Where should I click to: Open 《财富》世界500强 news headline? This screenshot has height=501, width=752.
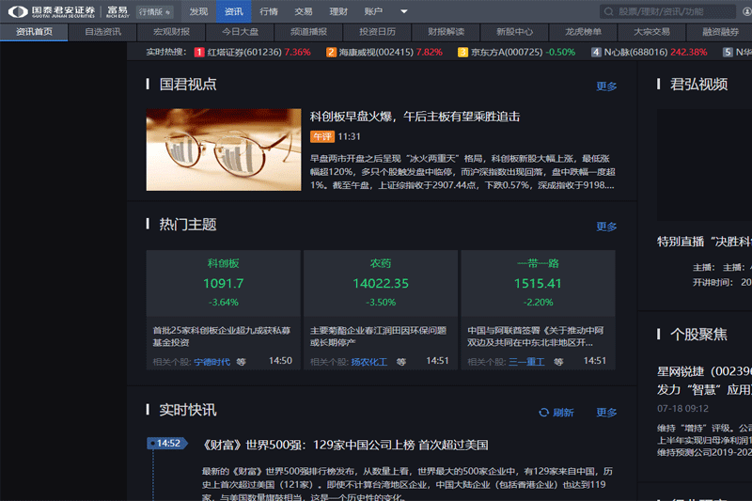pyautogui.click(x=345, y=445)
